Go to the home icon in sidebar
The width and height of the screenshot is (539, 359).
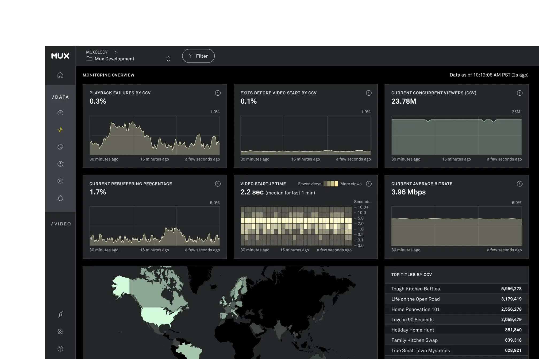(x=60, y=75)
